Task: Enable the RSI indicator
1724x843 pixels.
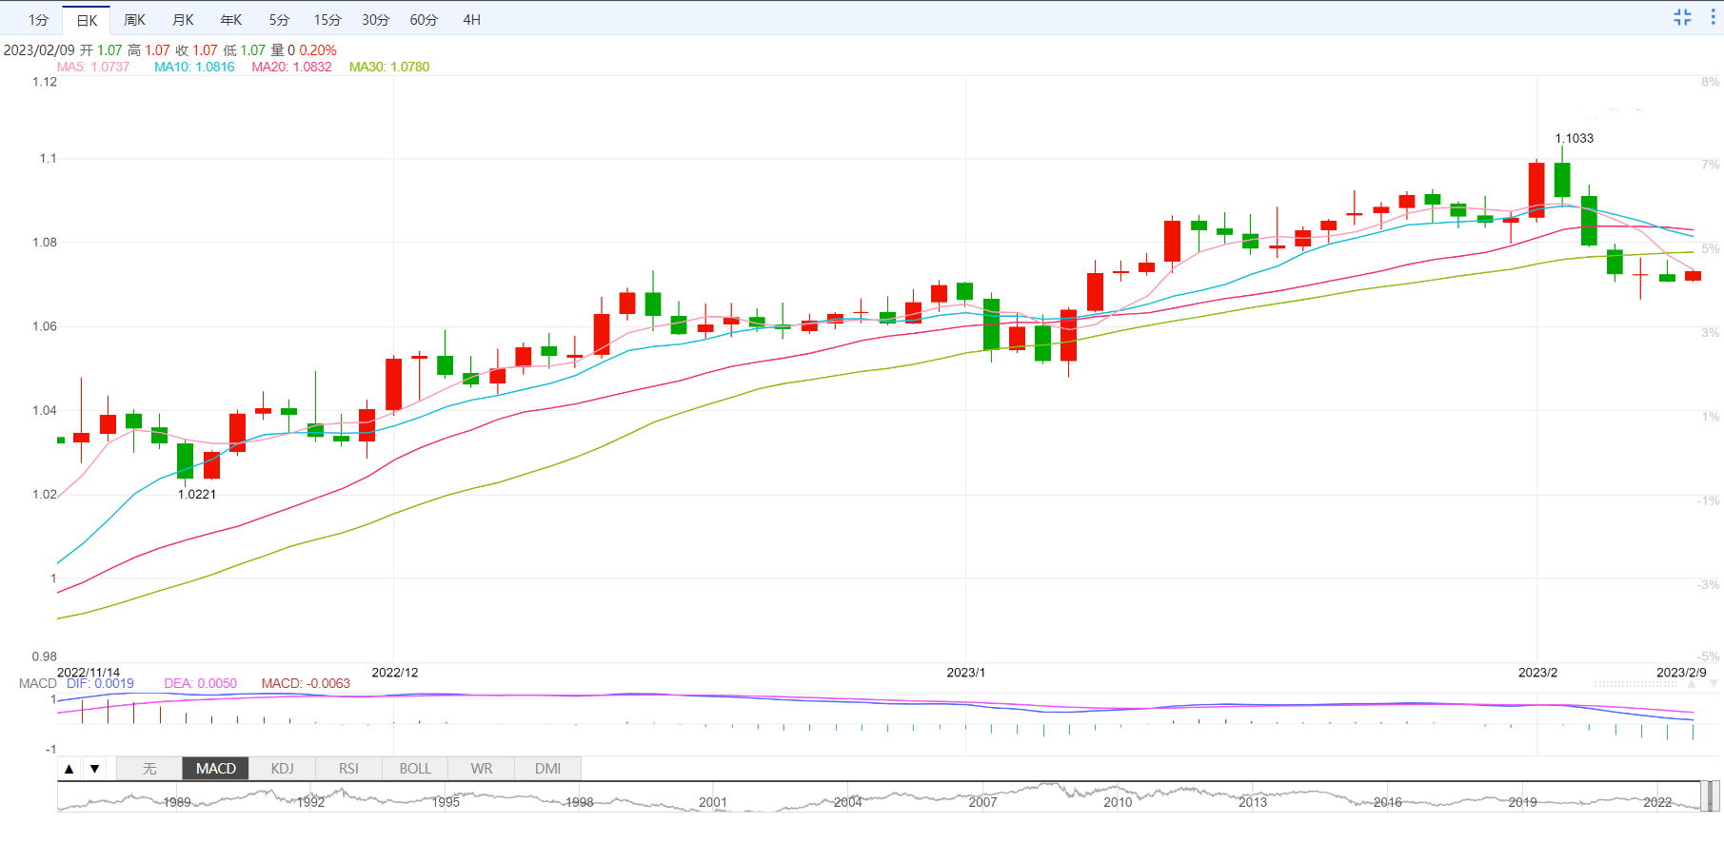Action: [x=348, y=769]
